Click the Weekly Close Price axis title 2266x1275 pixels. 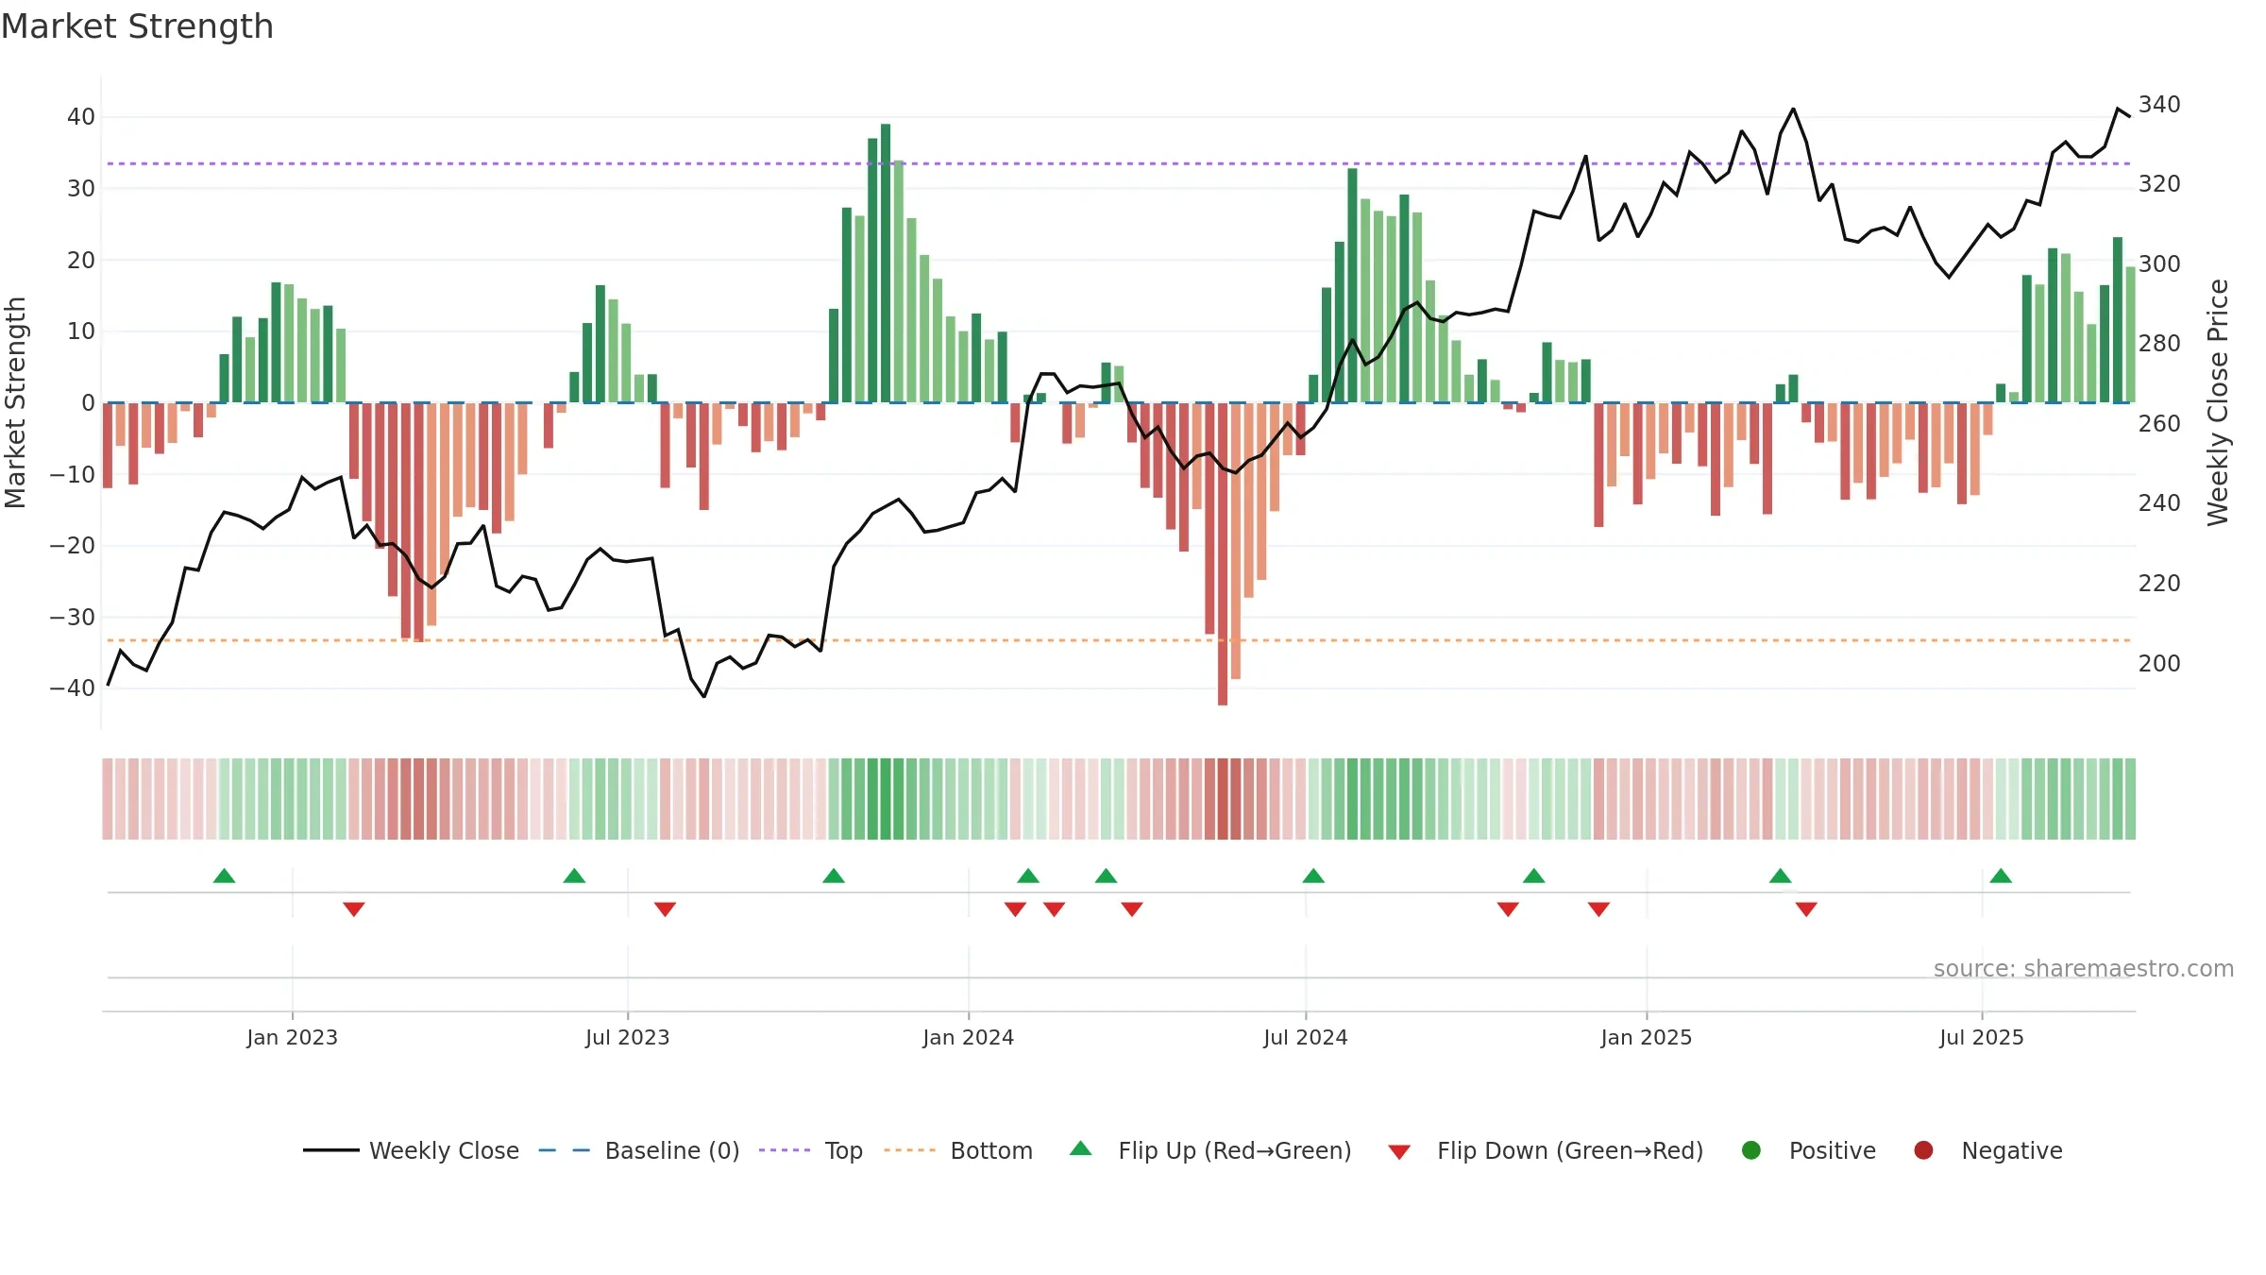tap(2218, 402)
